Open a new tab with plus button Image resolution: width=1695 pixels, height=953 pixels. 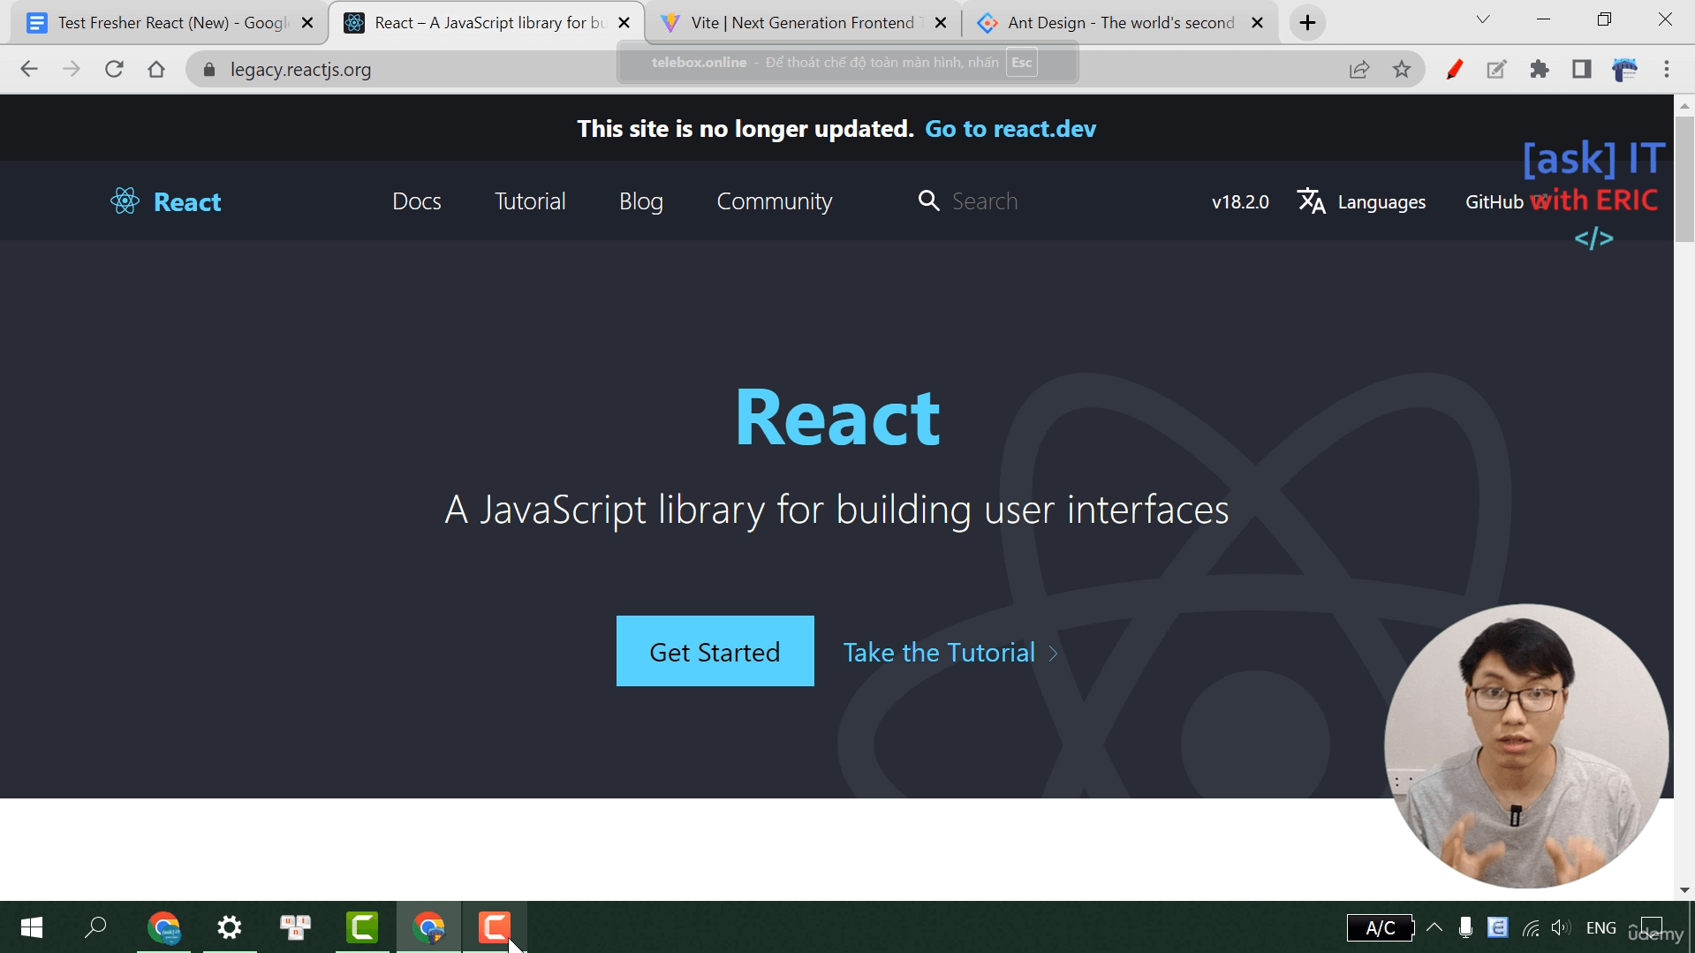[1308, 23]
